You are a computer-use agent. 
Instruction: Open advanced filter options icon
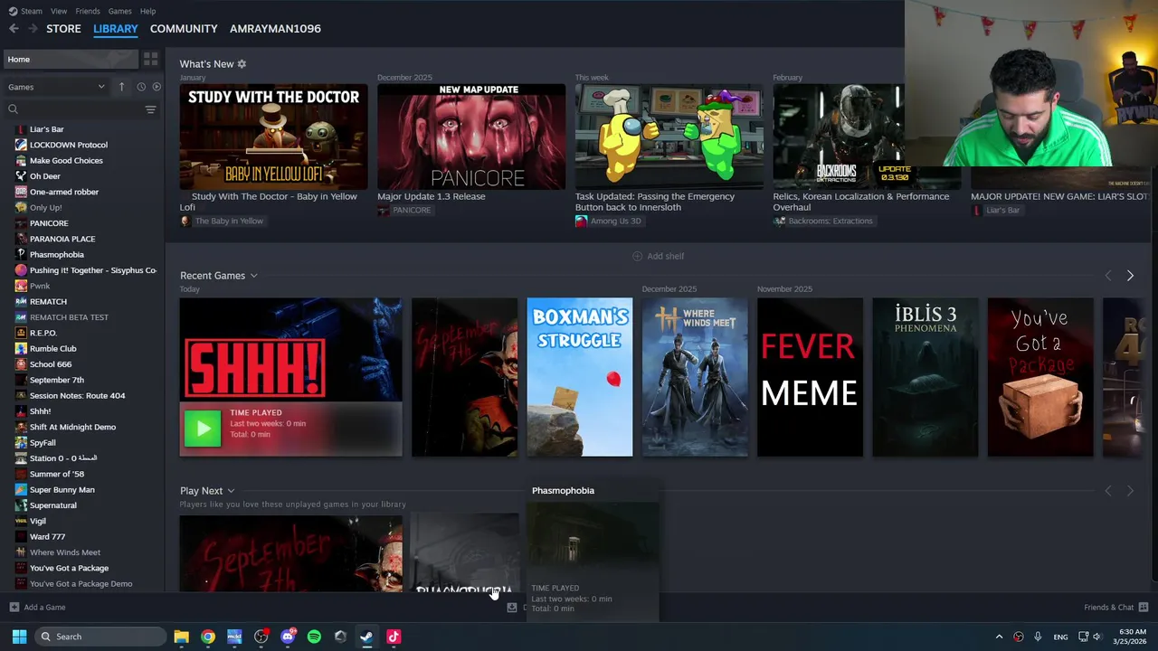pos(150,109)
